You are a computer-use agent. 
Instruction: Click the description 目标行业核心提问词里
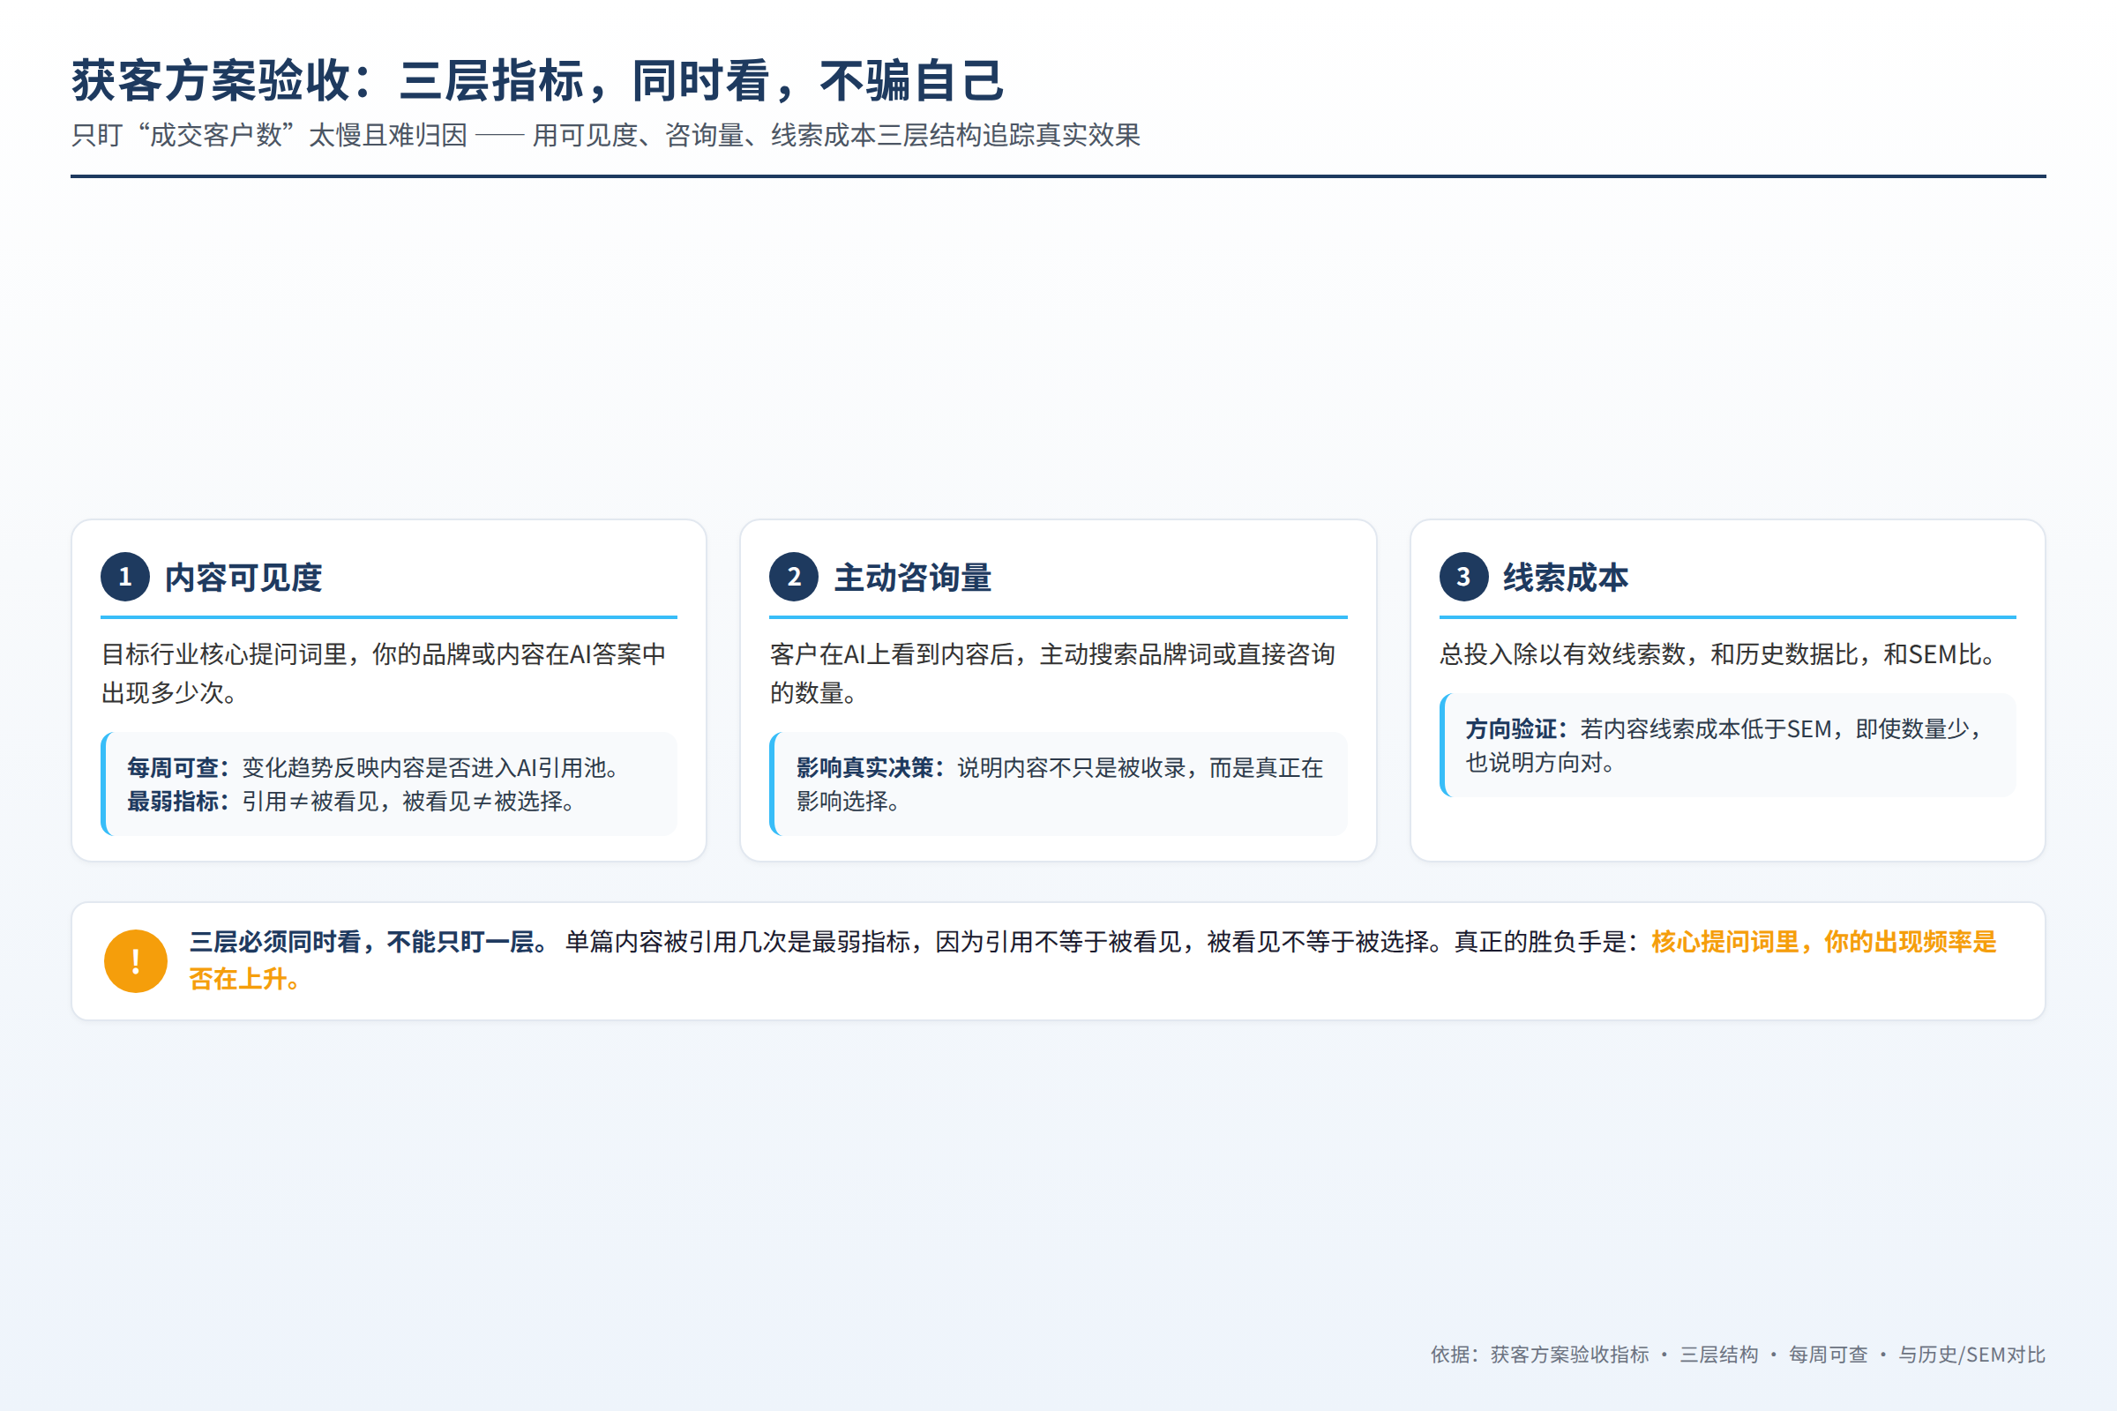[385, 673]
